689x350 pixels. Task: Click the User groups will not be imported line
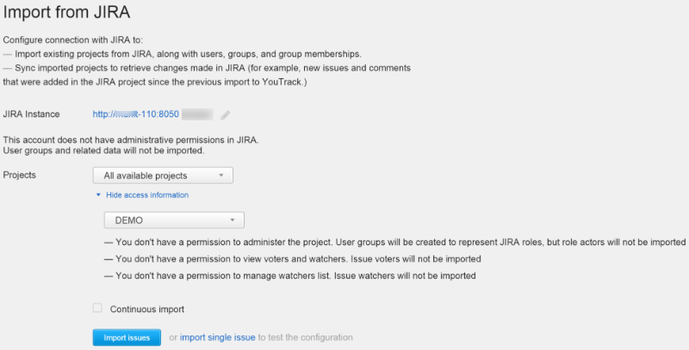pyautogui.click(x=103, y=150)
